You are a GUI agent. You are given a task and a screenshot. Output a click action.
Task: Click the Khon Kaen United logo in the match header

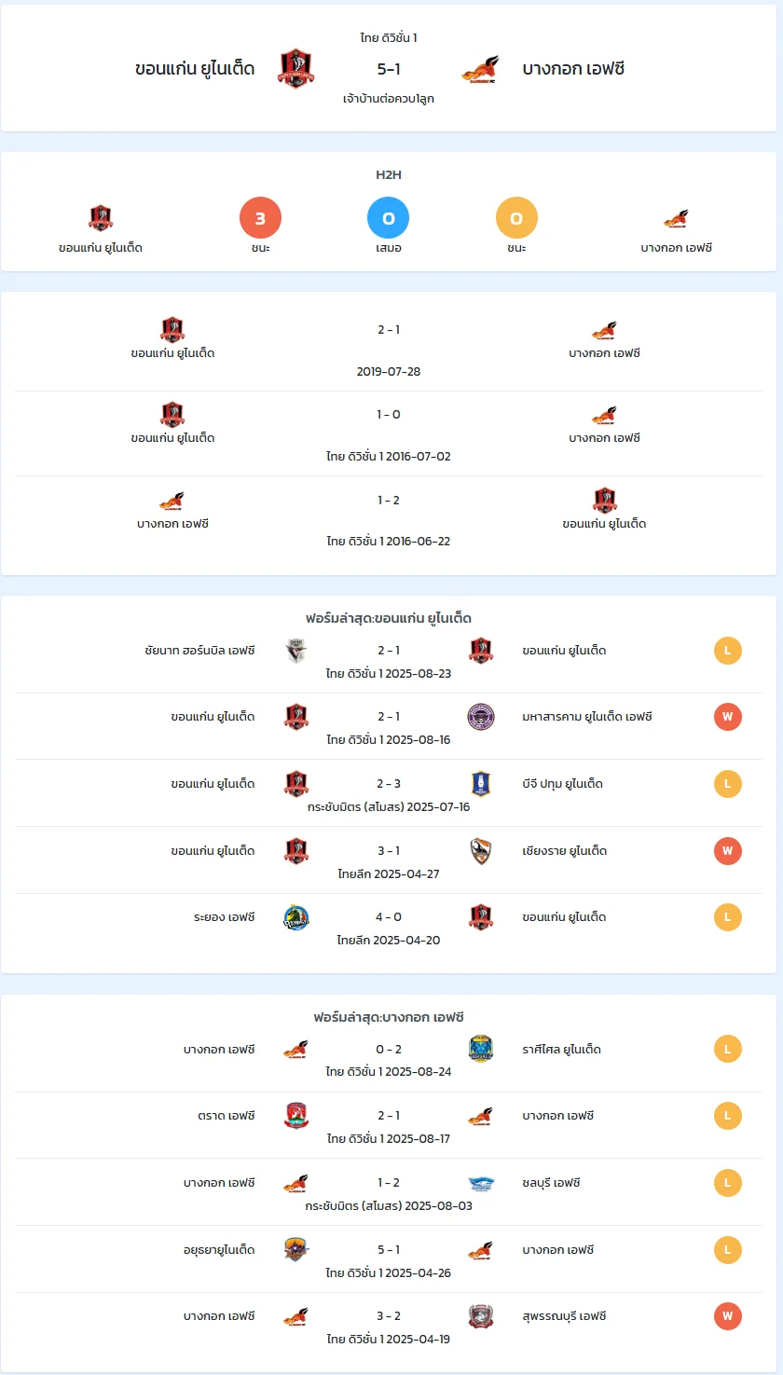(x=296, y=68)
